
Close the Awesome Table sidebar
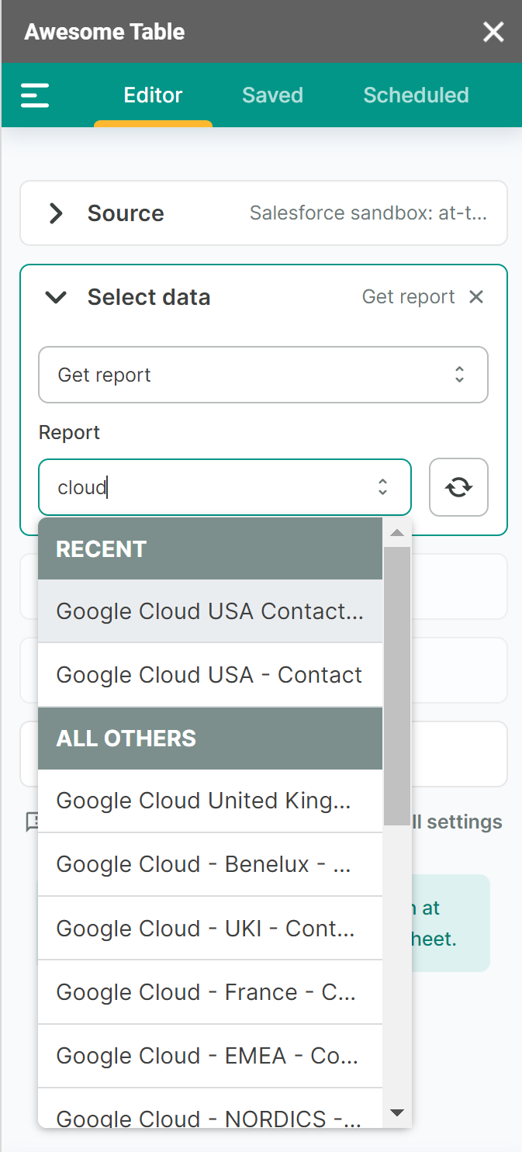[x=493, y=32]
